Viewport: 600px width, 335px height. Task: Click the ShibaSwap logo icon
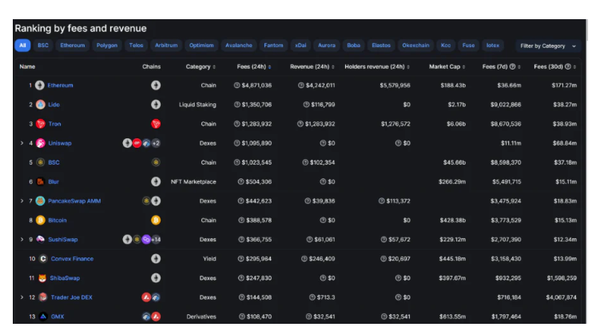(42, 278)
